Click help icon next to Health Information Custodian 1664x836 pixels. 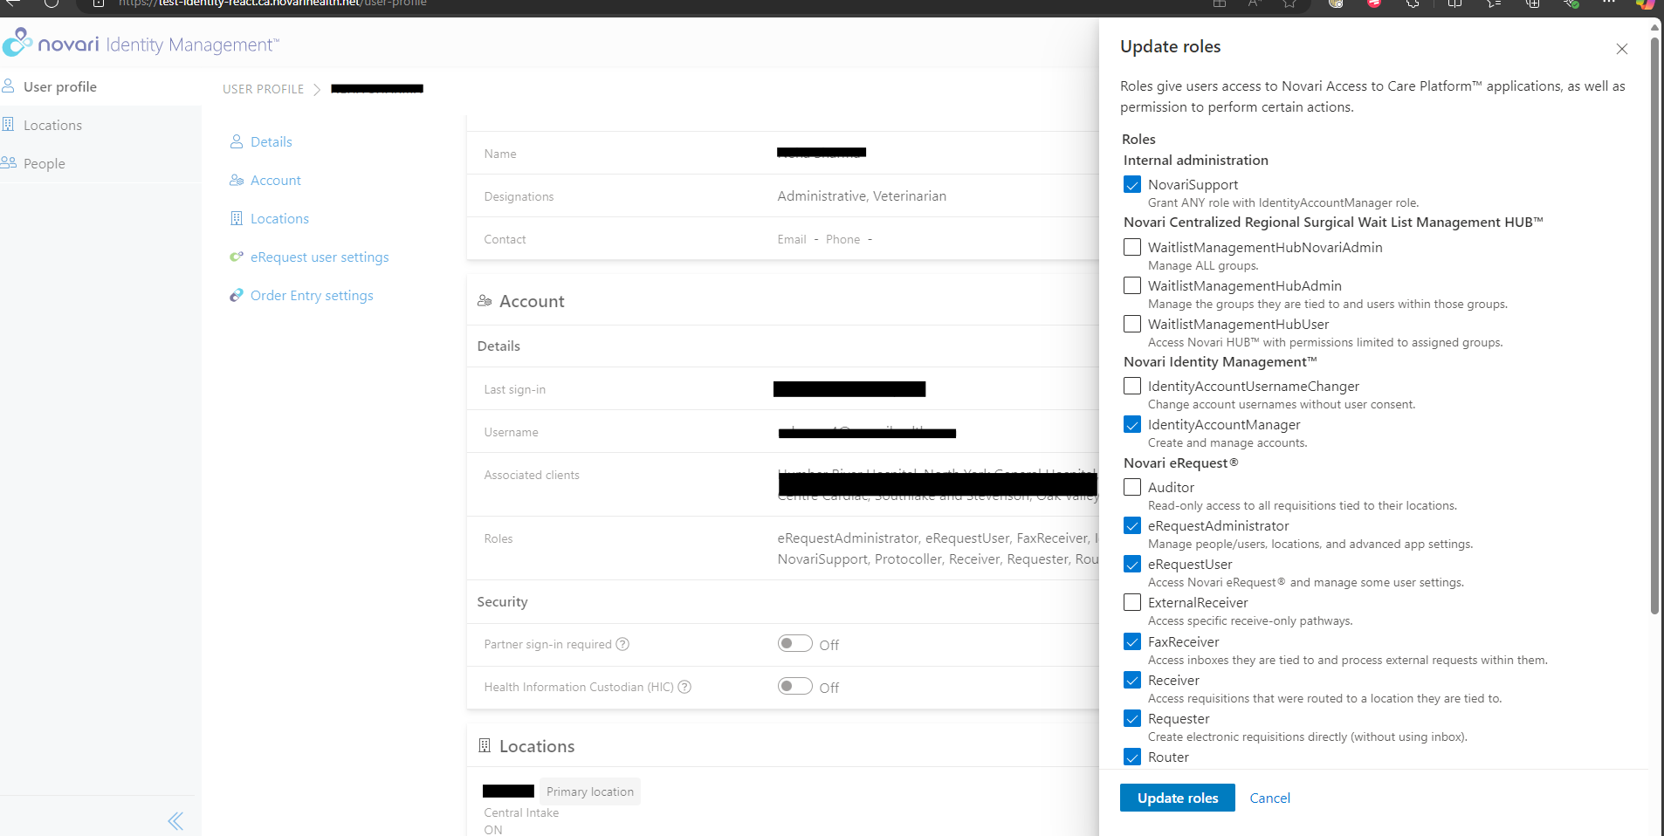coord(684,687)
